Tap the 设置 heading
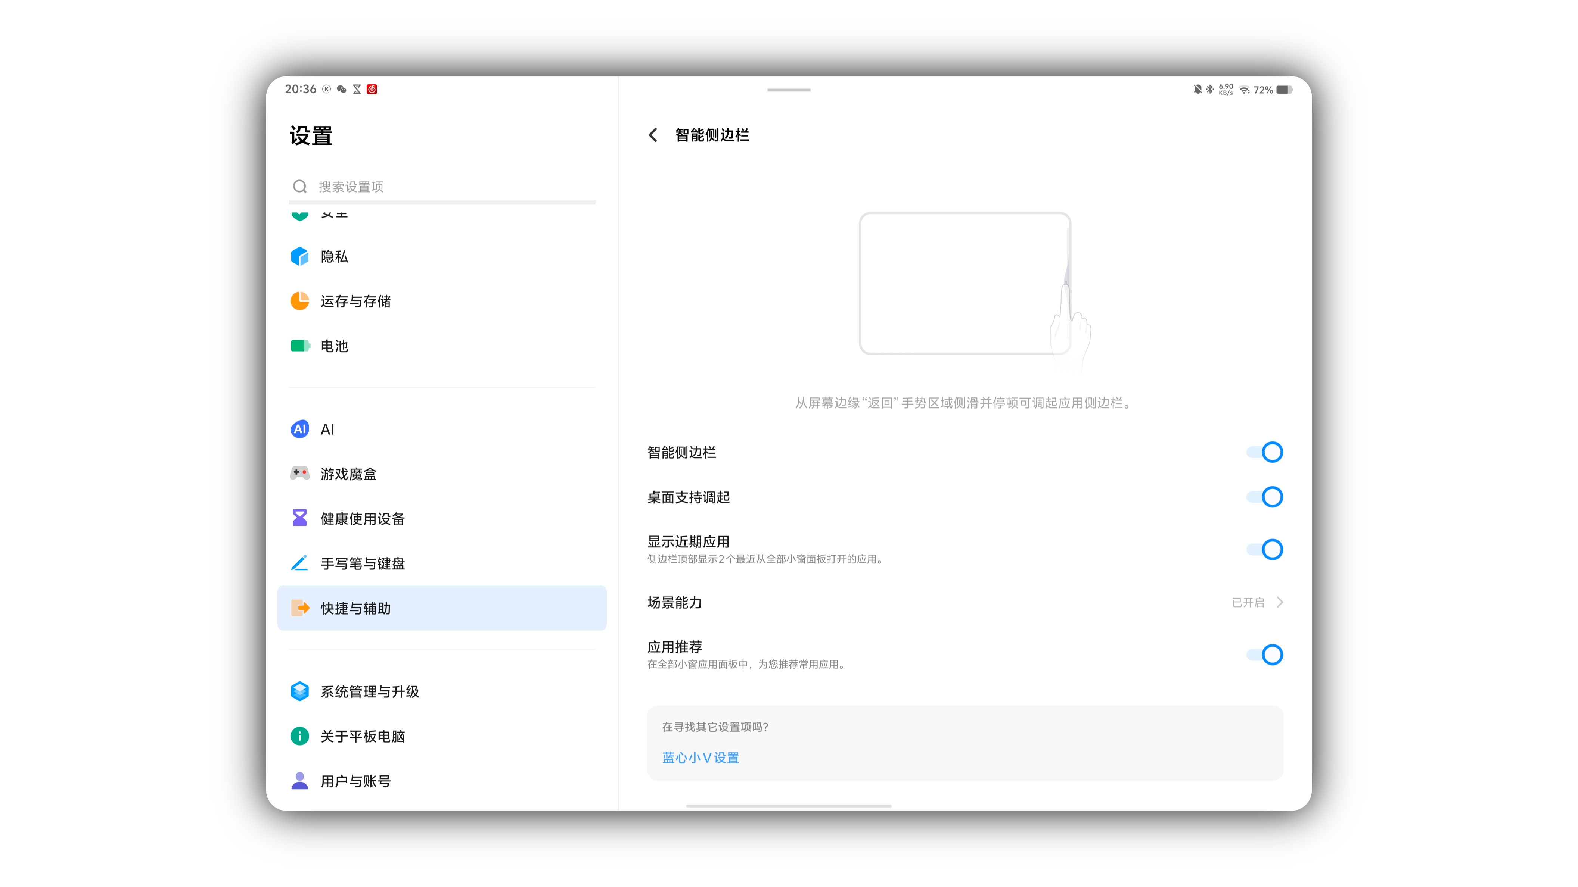The height and width of the screenshot is (887, 1578). [x=311, y=135]
